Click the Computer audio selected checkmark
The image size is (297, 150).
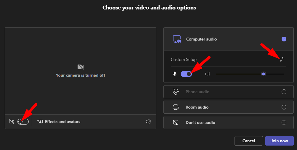284,39
